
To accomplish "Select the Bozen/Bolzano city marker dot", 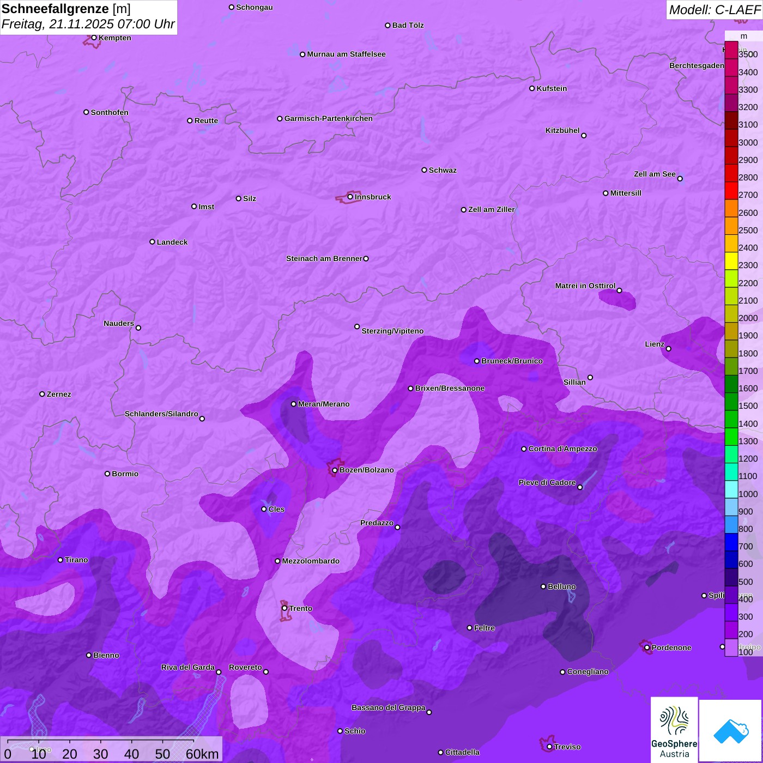I will click(335, 470).
